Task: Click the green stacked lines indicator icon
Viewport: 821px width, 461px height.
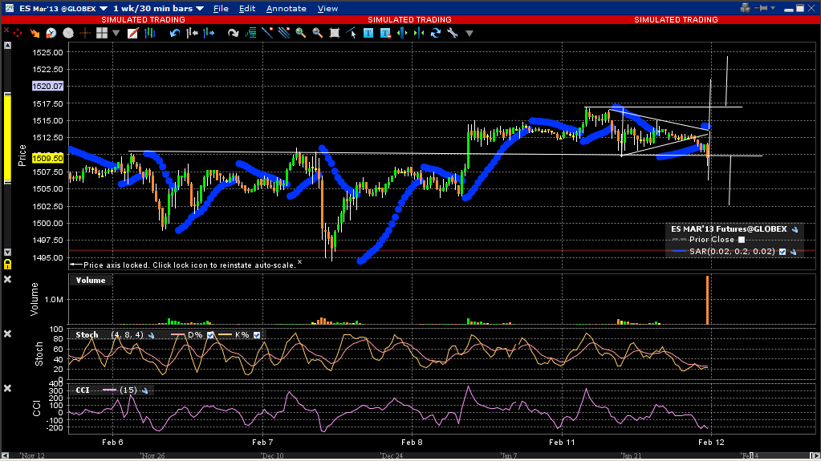Action: tap(251, 33)
